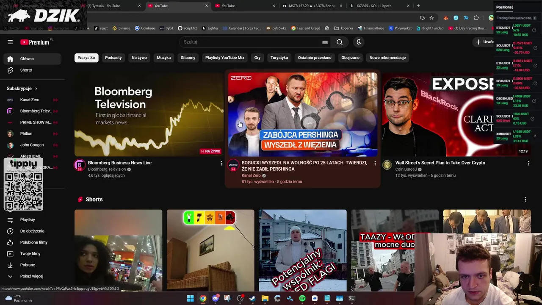Click the search magnifier button
The width and height of the screenshot is (542, 305).
(x=340, y=42)
